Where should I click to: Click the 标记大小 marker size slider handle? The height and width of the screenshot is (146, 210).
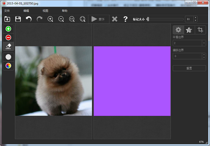[148, 19]
